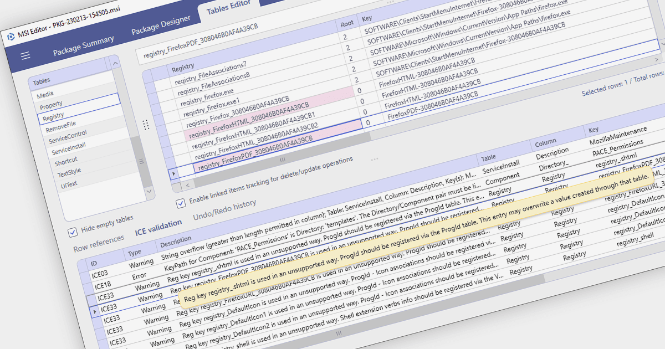Click the panel drag handle dots
The height and width of the screenshot is (349, 665).
pyautogui.click(x=146, y=125)
